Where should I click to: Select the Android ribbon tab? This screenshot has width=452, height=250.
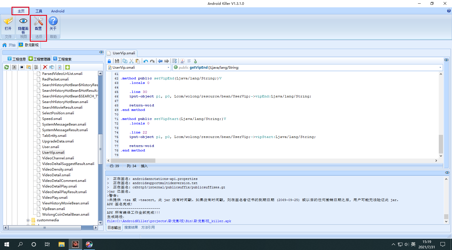click(58, 11)
